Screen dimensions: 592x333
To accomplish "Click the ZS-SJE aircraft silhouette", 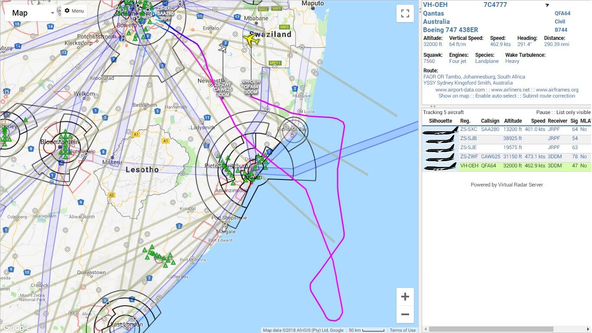I will point(440,148).
